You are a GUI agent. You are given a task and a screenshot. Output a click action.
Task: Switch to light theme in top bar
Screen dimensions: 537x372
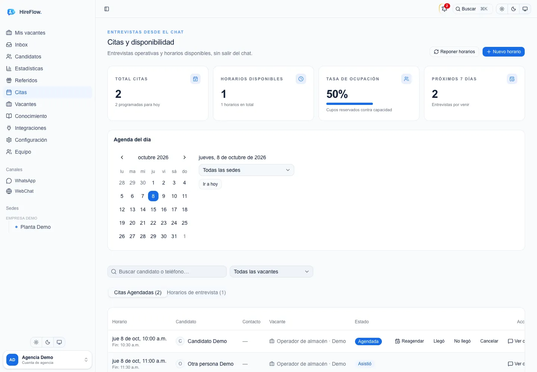(x=502, y=9)
